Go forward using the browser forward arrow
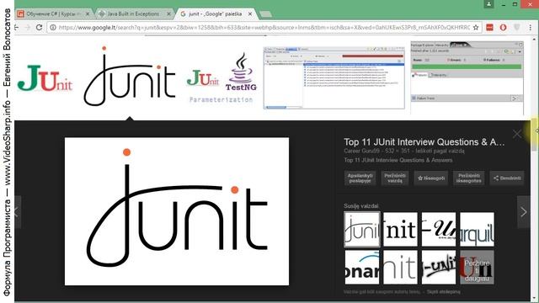Image resolution: width=539 pixels, height=303 pixels. point(28,27)
